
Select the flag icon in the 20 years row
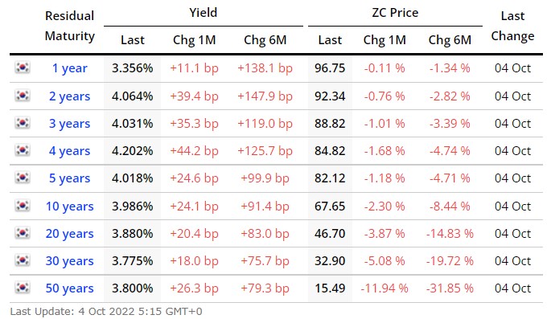pos(23,233)
